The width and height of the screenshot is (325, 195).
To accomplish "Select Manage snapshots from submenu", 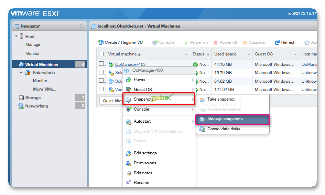I will click(x=232, y=119).
